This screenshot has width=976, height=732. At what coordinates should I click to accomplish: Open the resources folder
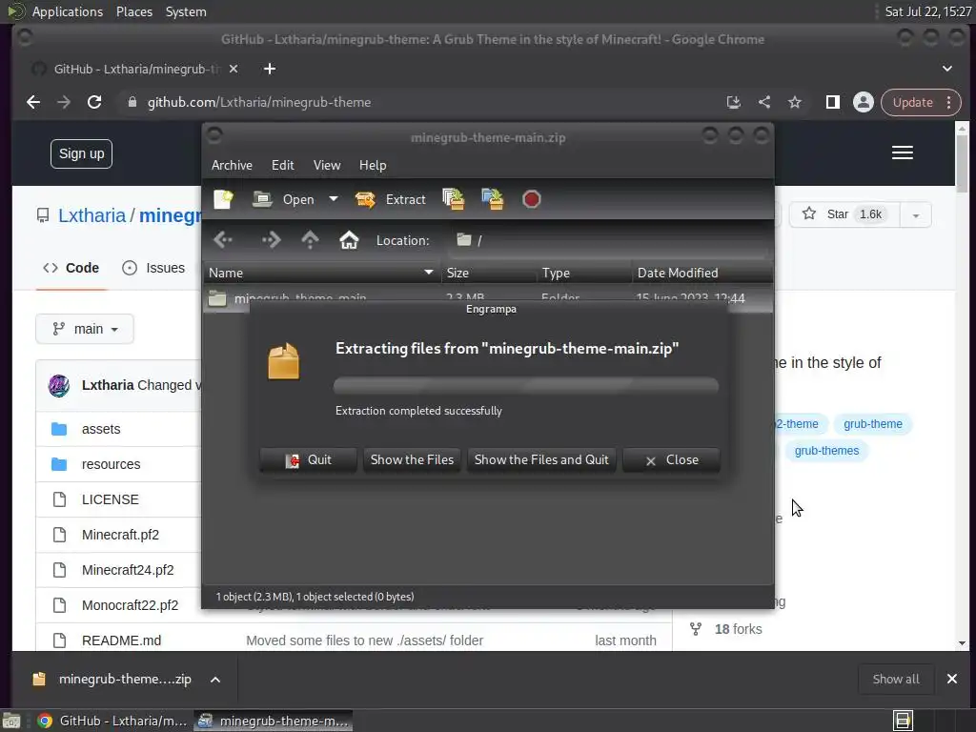coord(111,464)
